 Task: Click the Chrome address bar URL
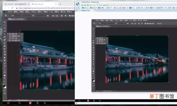[x=46, y=8]
